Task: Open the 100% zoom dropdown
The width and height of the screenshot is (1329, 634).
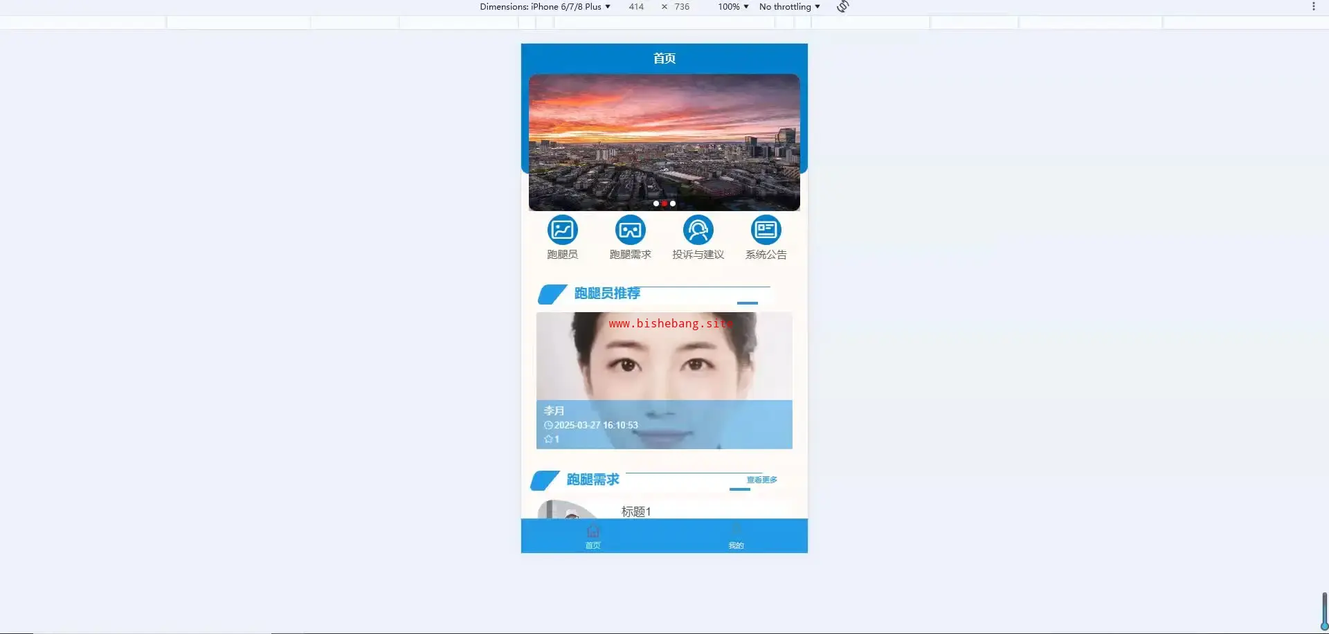Action: [x=733, y=7]
